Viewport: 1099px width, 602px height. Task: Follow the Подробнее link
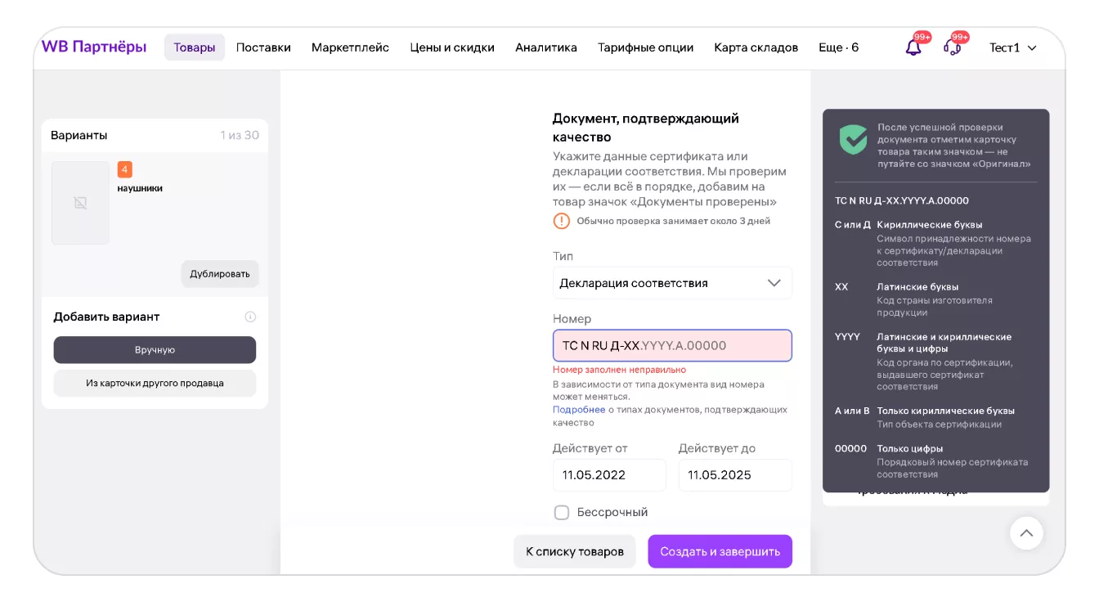pos(579,410)
